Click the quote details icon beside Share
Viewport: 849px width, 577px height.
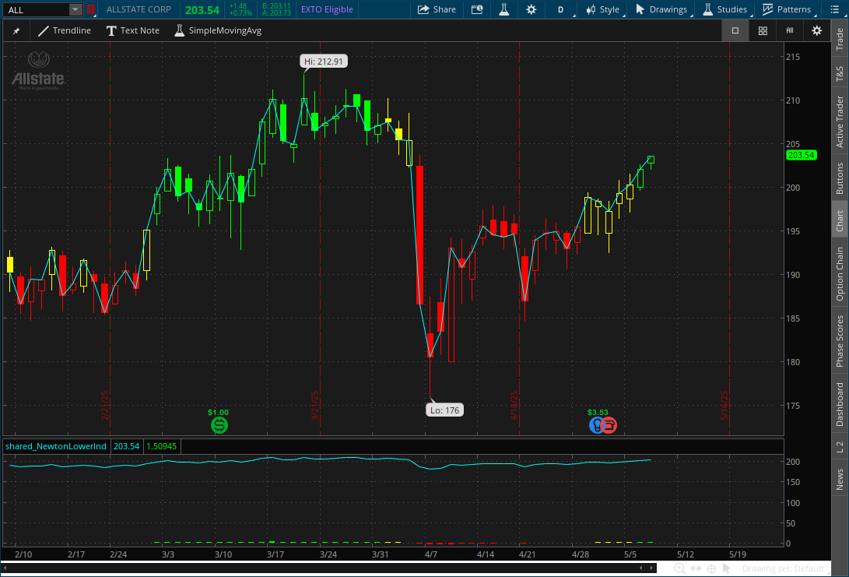477,9
